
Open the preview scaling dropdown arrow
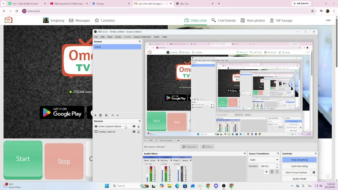(178, 141)
